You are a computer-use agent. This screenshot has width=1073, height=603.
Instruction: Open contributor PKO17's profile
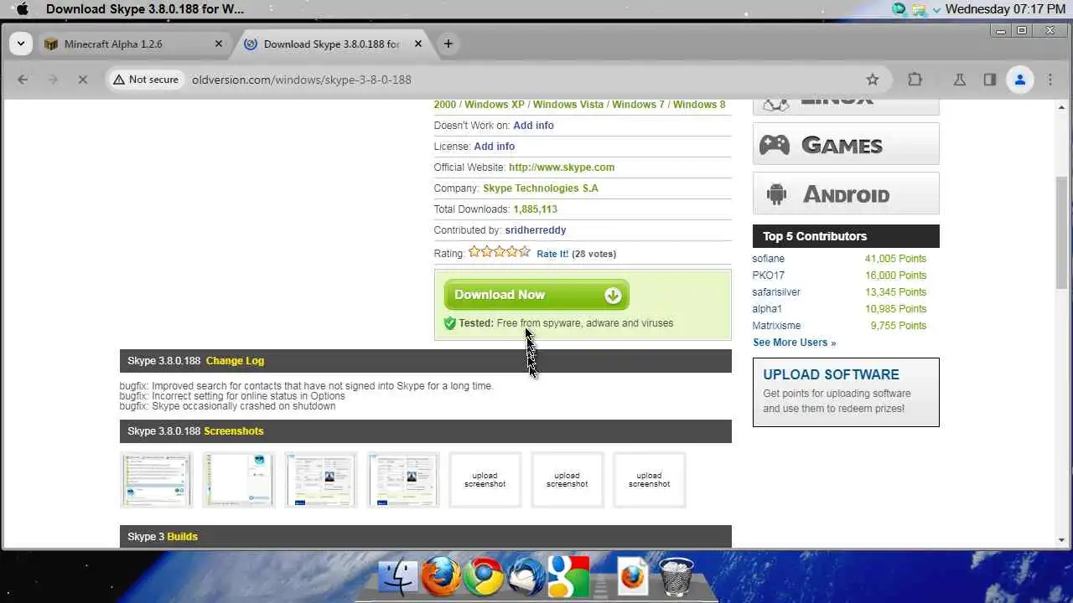point(769,276)
